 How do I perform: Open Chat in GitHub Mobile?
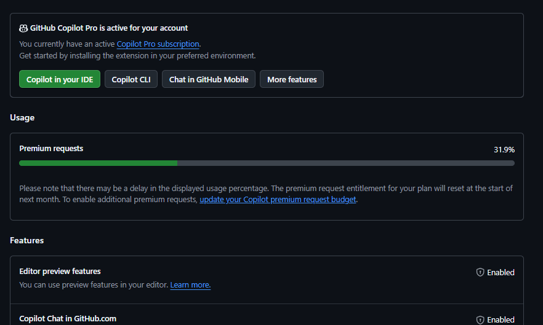[x=209, y=79]
